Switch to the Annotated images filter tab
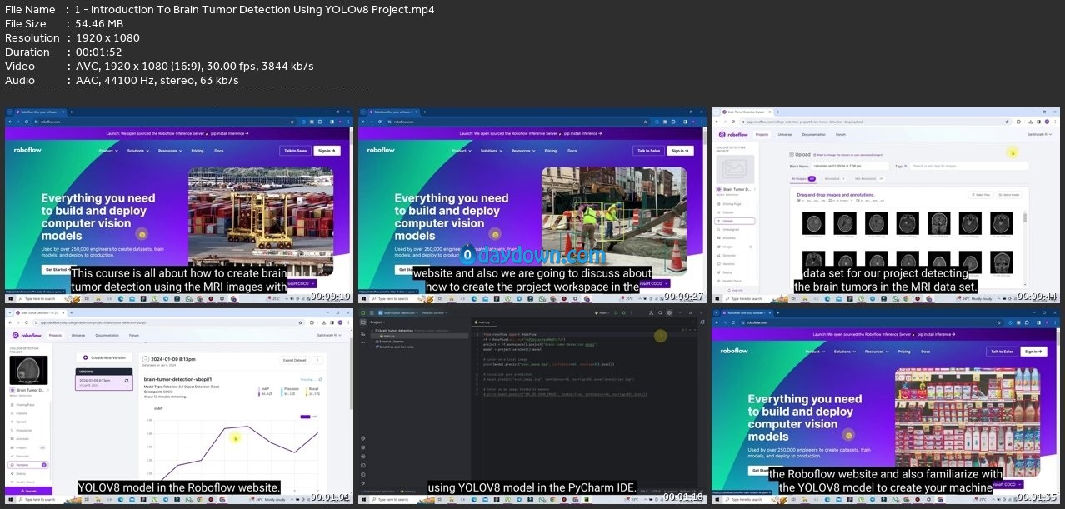Viewport: 1065px width, 509px height. coord(833,179)
